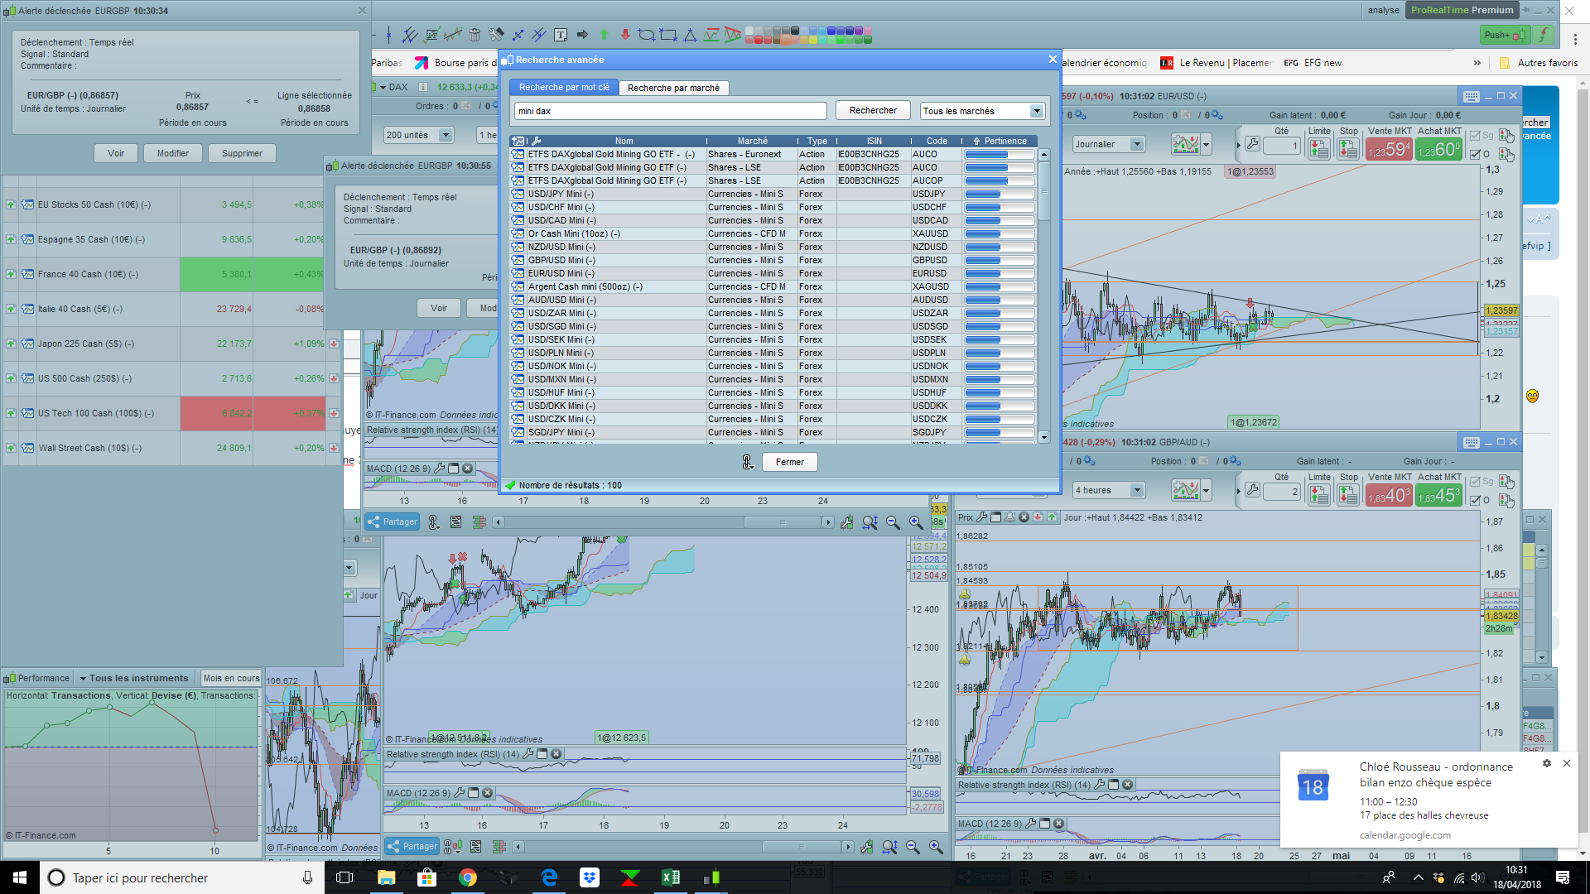
Task: Click the anchor icon beside Fermer
Action: [x=748, y=462]
